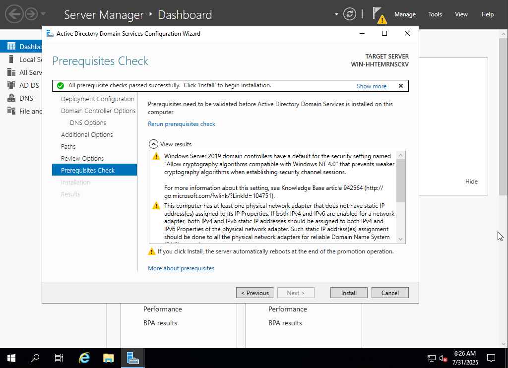
Task: Dismiss the prerequisites passed notification bar
Action: (x=401, y=86)
